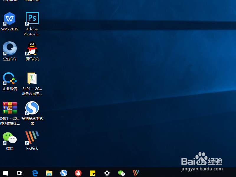
Task: Select the 3491 财务收据系 WinRAR archive
Action: point(10,108)
